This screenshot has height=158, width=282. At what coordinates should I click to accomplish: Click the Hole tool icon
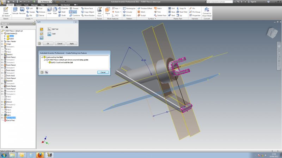(49, 10)
